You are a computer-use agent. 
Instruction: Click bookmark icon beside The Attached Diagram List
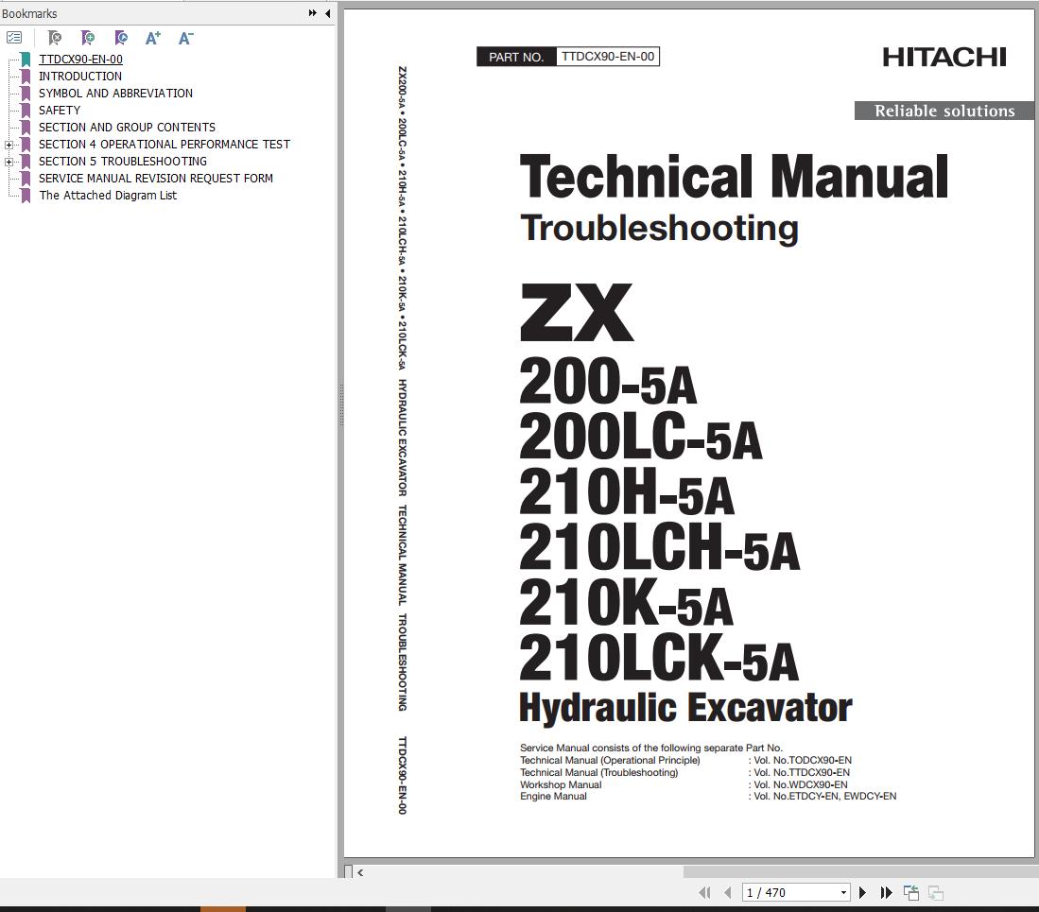(26, 196)
